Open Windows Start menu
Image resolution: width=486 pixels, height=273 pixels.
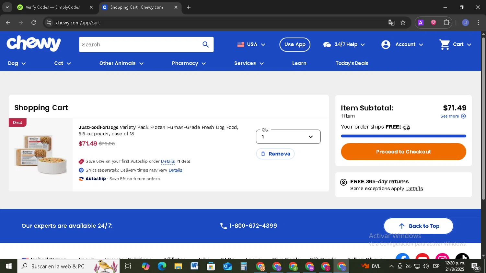pos(9,266)
